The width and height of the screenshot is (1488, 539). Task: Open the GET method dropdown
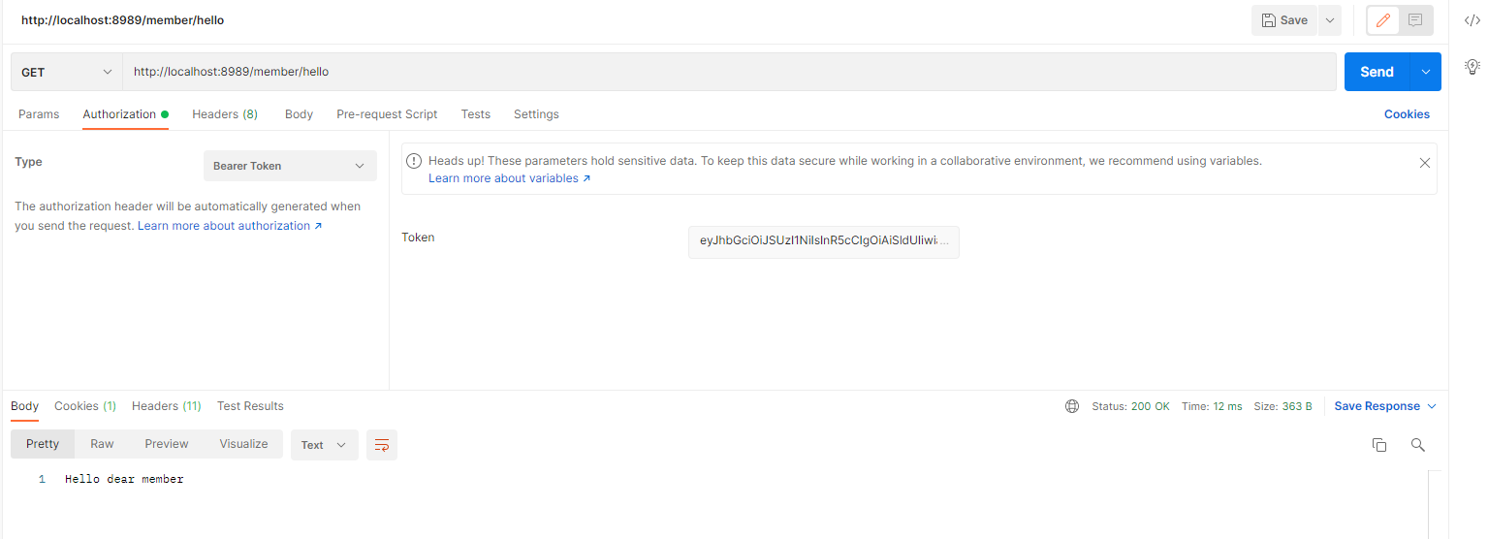tap(66, 72)
